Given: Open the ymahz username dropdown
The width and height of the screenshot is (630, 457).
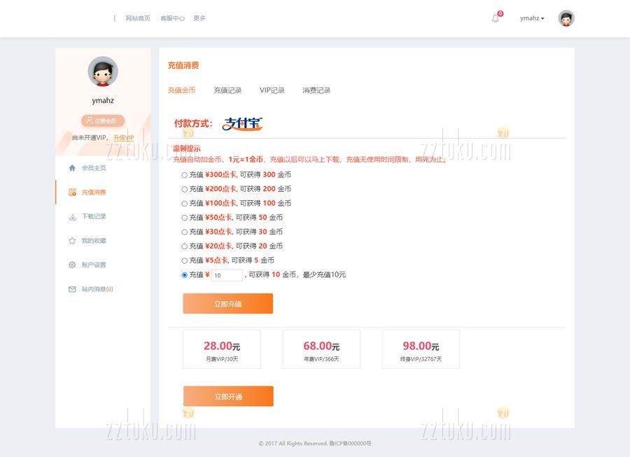Looking at the screenshot, I should pos(532,18).
